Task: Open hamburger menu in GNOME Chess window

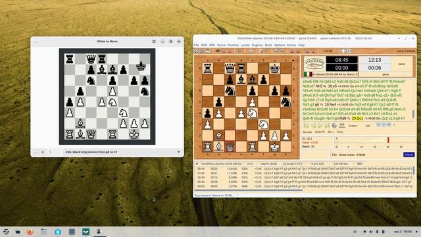Action: (x=154, y=41)
